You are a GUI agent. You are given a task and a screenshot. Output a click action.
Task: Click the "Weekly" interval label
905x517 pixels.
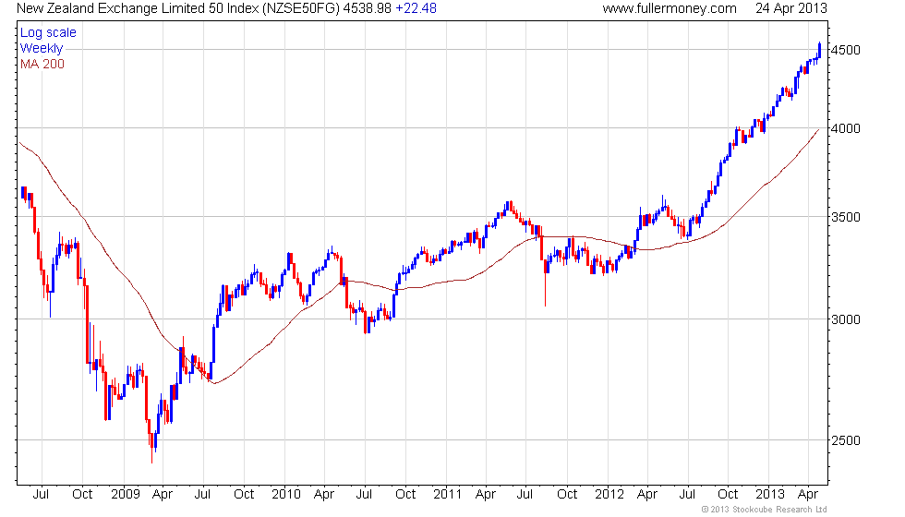click(41, 48)
